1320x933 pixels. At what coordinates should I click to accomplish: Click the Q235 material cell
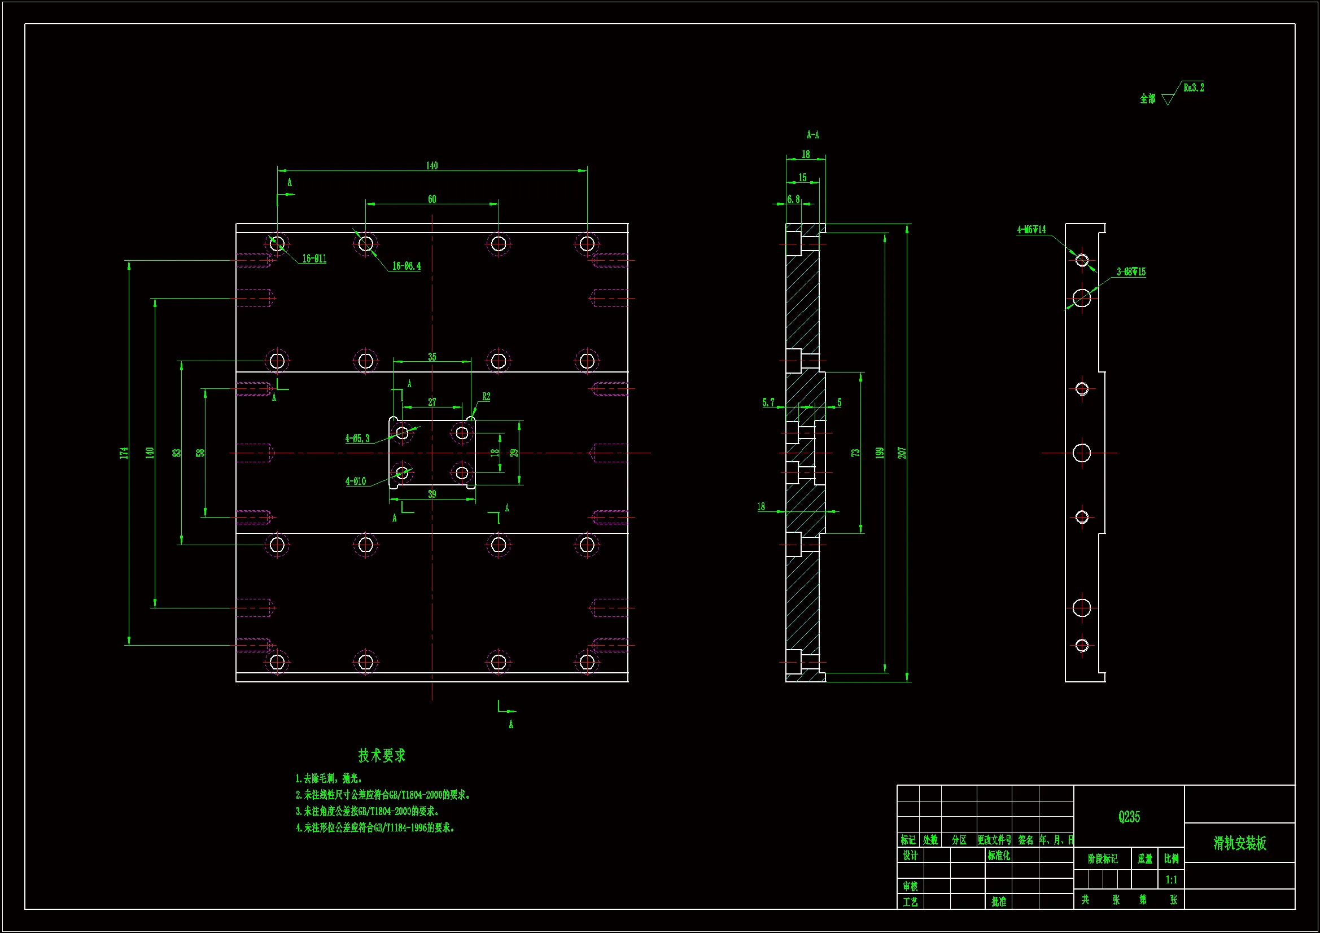[x=1129, y=817]
